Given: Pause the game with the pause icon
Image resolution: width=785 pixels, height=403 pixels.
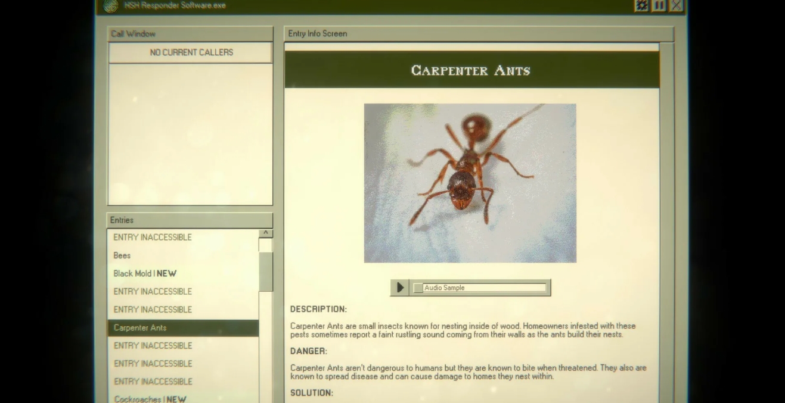Looking at the screenshot, I should [x=659, y=5].
